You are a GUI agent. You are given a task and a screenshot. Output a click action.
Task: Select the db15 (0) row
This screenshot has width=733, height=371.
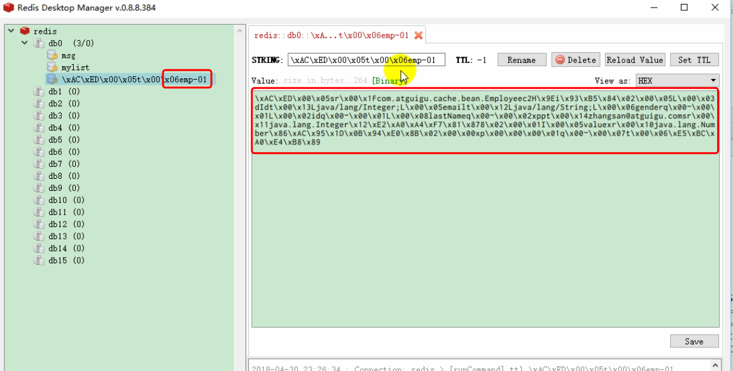coord(66,261)
